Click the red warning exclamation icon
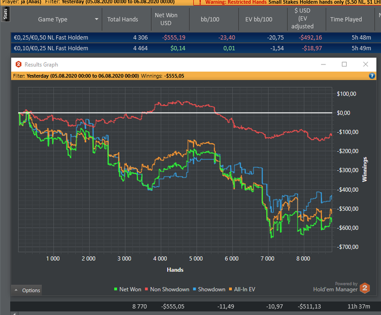The width and height of the screenshot is (381, 315). point(200,2)
